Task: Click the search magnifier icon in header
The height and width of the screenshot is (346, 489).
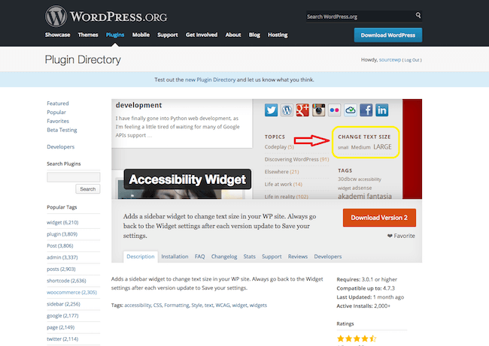Action: (418, 15)
